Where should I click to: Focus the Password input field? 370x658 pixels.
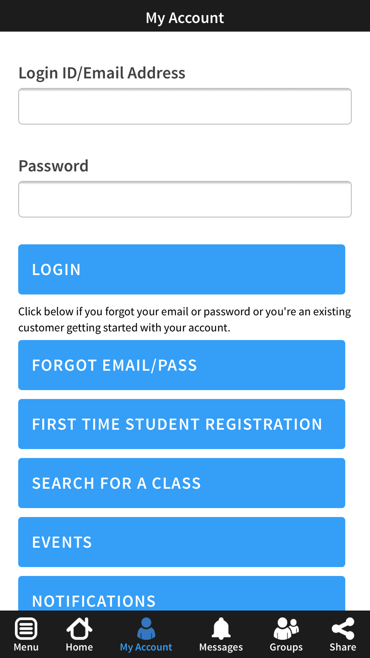(x=185, y=199)
